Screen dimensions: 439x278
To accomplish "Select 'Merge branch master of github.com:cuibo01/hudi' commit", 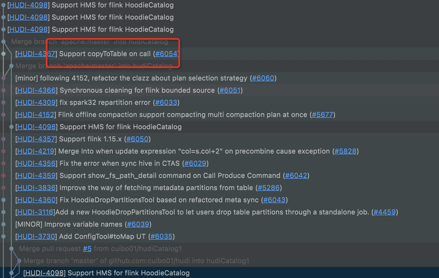I will tap(136, 261).
